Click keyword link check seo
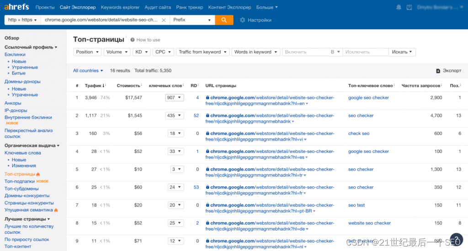The height and width of the screenshot is (251, 468). pos(359,133)
